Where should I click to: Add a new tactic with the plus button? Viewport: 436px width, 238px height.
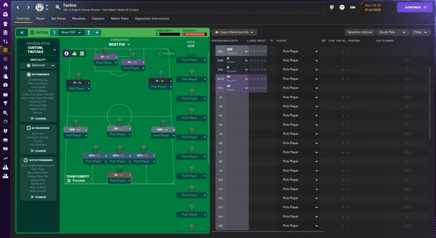click(x=97, y=32)
